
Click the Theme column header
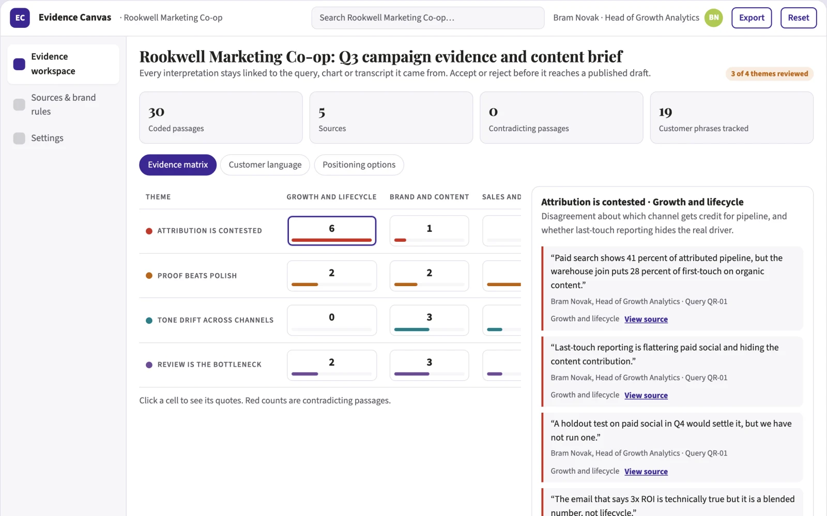point(158,197)
